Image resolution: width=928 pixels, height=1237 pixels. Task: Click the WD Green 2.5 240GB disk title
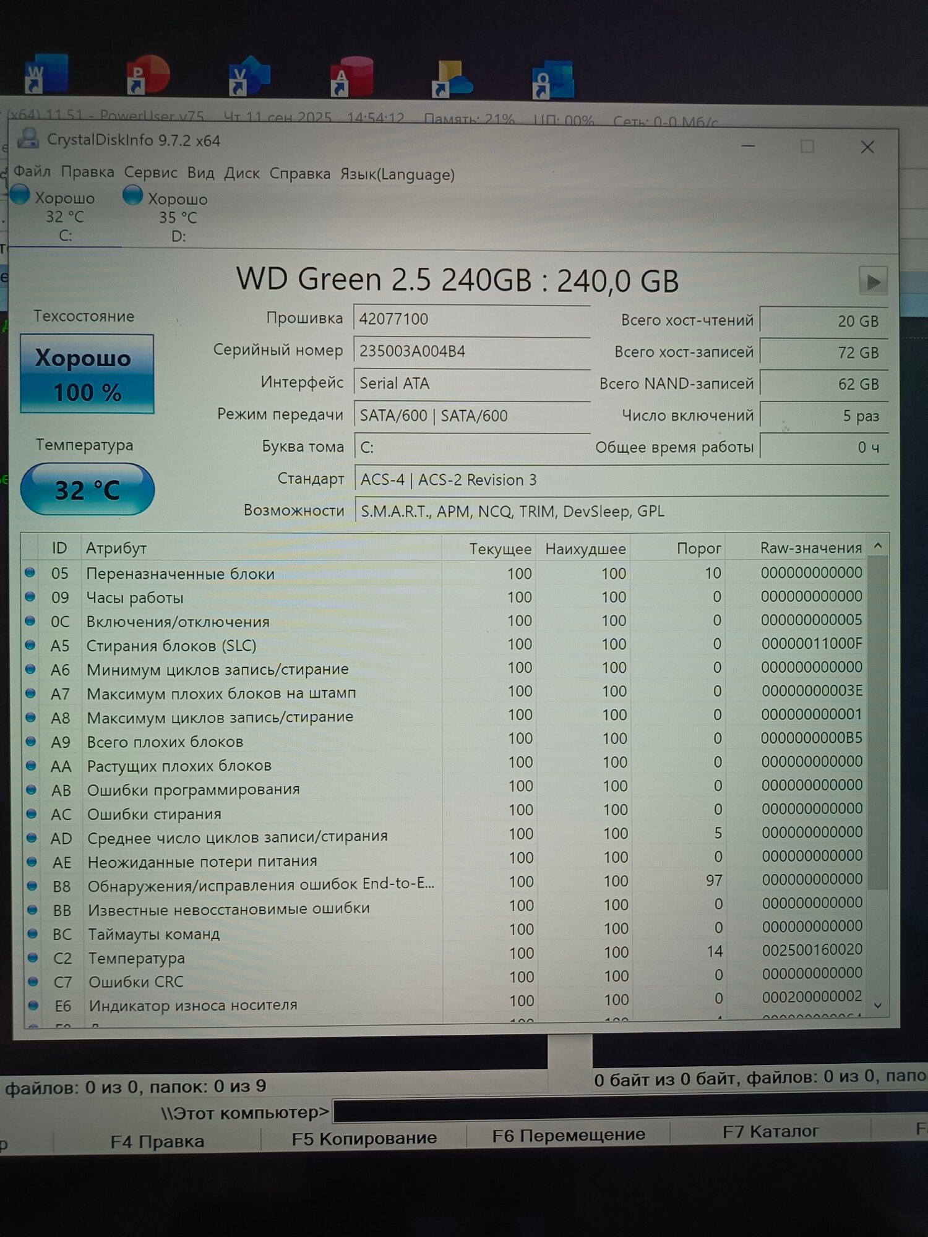[x=457, y=280]
